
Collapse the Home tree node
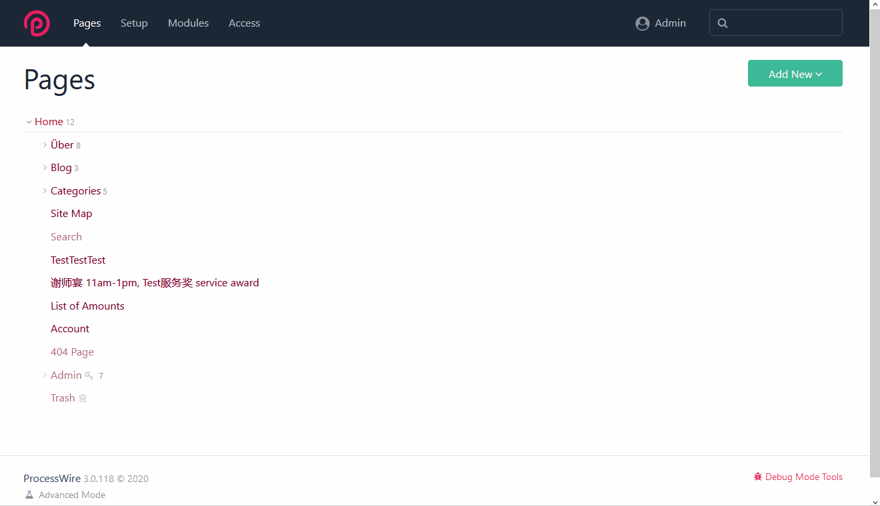pos(29,122)
